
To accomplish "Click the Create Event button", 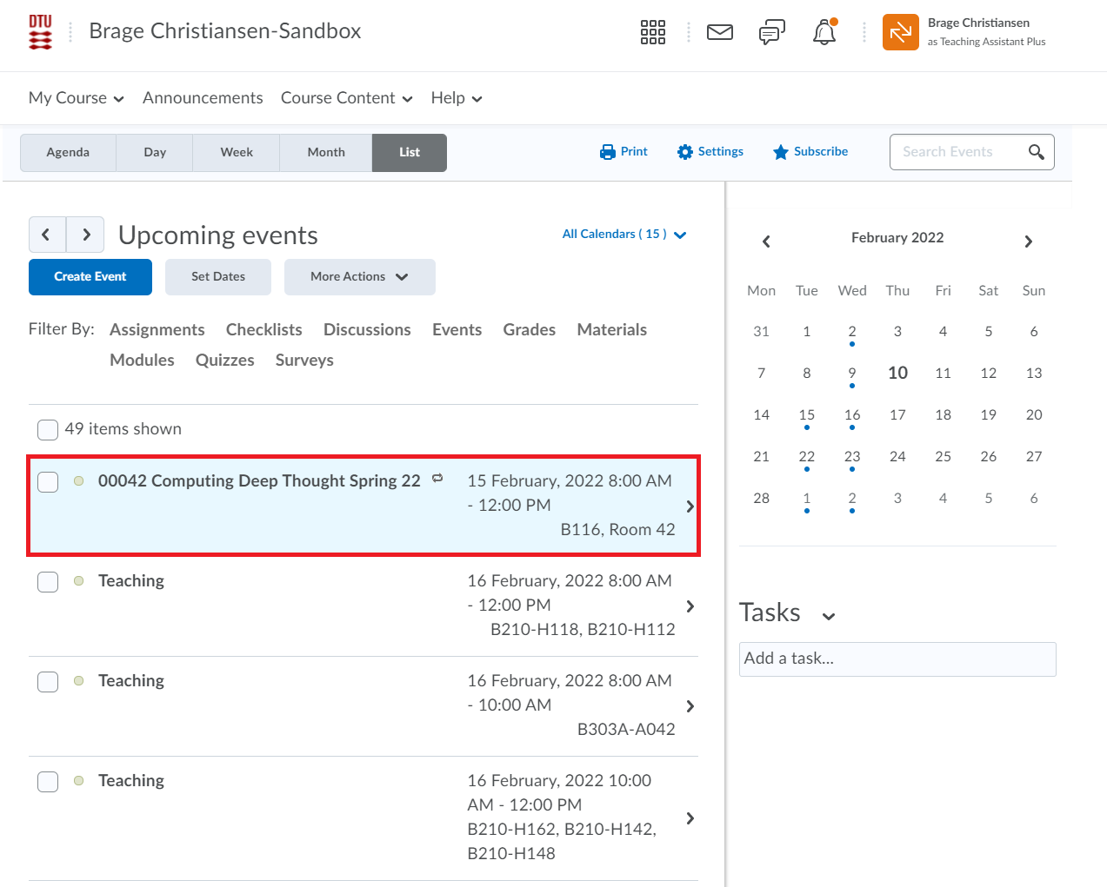I will [90, 277].
